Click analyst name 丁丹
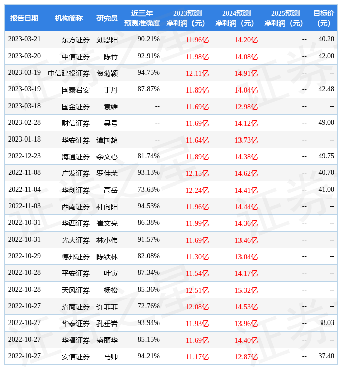 click(111, 90)
